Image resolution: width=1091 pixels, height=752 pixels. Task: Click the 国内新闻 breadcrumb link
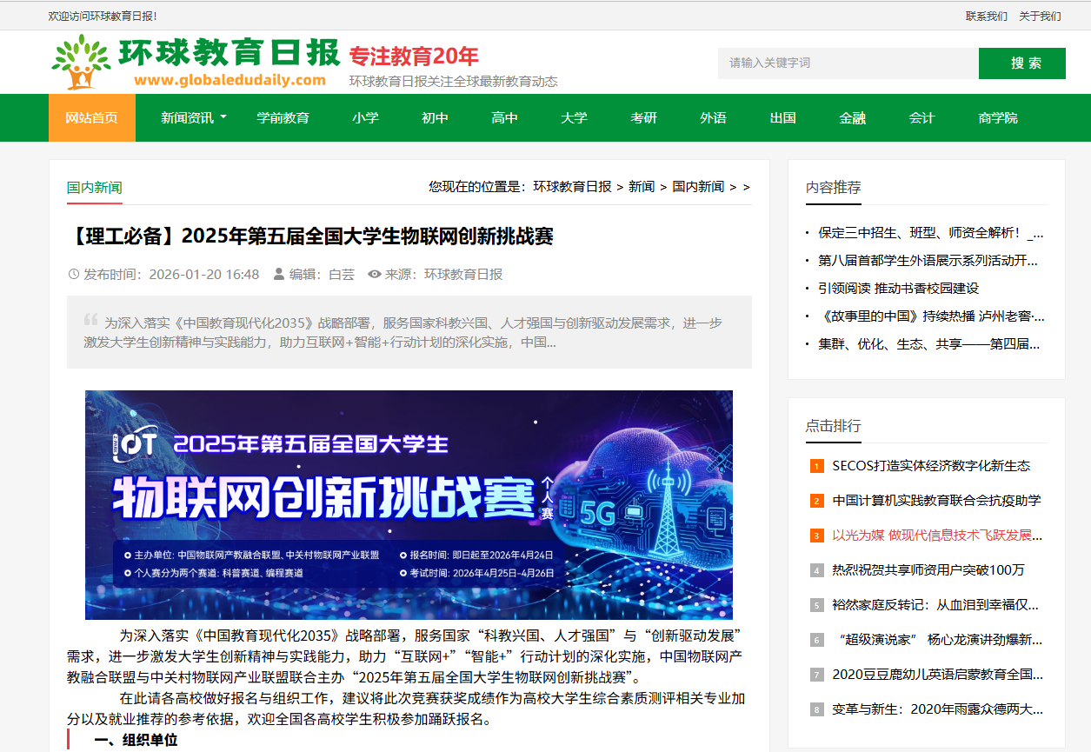tap(698, 187)
